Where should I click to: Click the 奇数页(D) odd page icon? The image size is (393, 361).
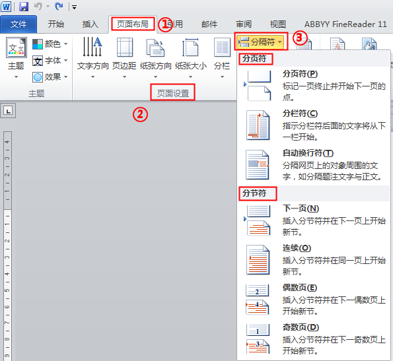tap(258, 339)
